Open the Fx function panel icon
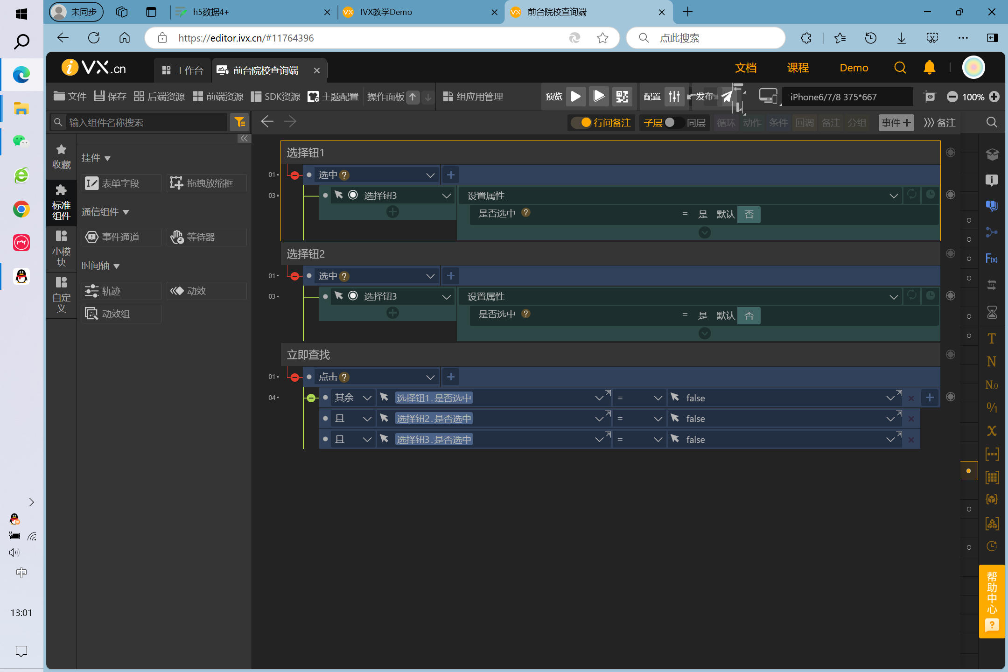This screenshot has height=672, width=1008. (x=991, y=259)
